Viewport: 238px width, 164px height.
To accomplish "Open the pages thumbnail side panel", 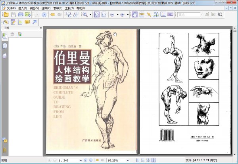I will pyautogui.click(x=5, y=46).
